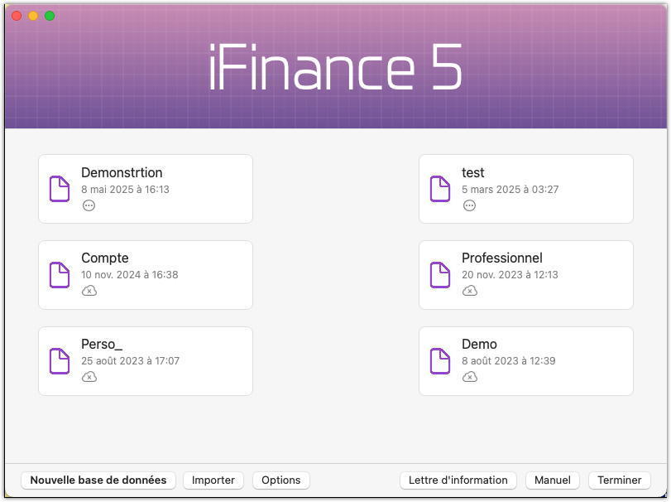
Task: Click the date 25 août 2023 à 17:07
Action: (130, 360)
